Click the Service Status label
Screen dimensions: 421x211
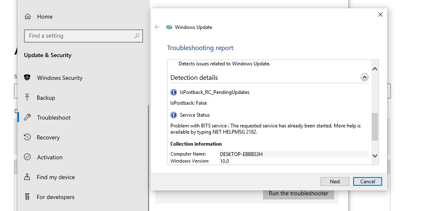pos(195,115)
